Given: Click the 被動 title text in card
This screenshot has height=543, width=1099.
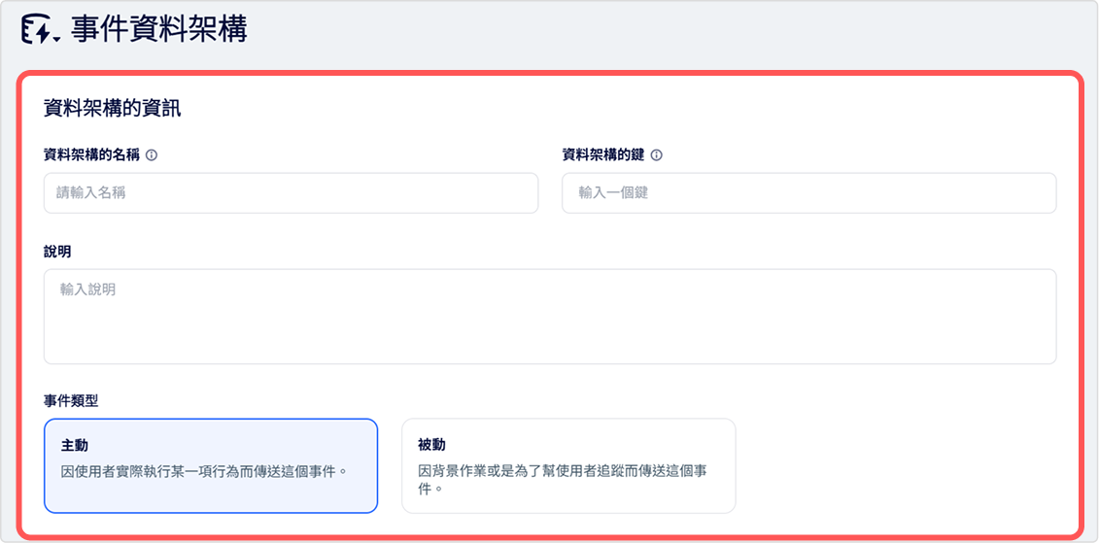Looking at the screenshot, I should click(x=431, y=446).
